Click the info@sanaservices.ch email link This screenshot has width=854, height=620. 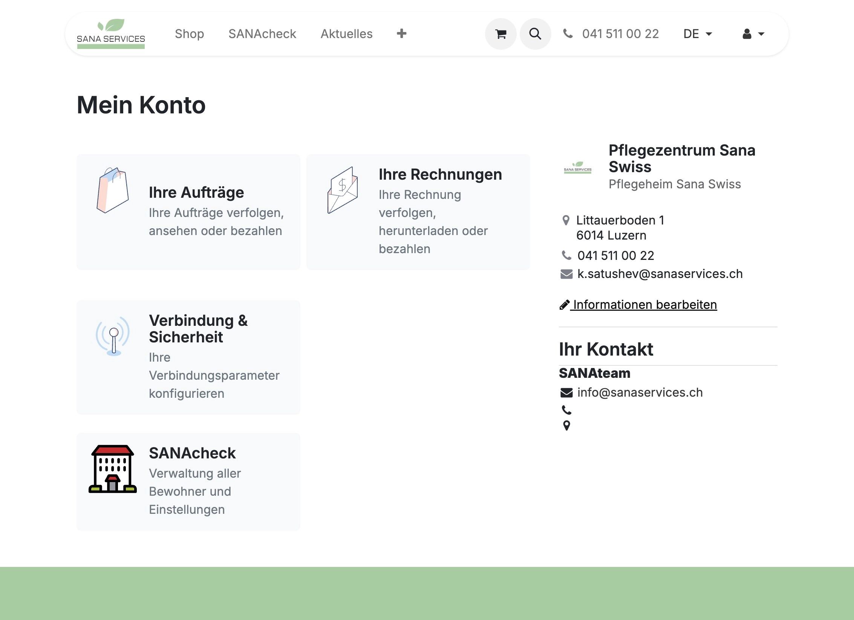[640, 392]
